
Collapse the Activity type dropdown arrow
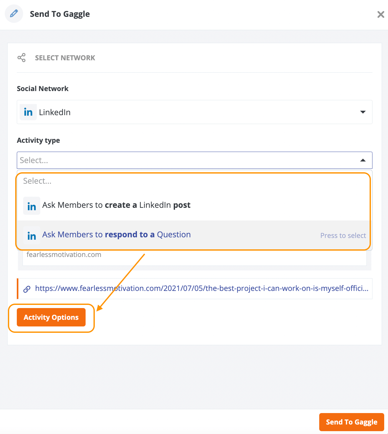(x=363, y=160)
